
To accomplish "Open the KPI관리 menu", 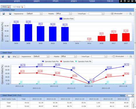I will click(x=55, y=1).
